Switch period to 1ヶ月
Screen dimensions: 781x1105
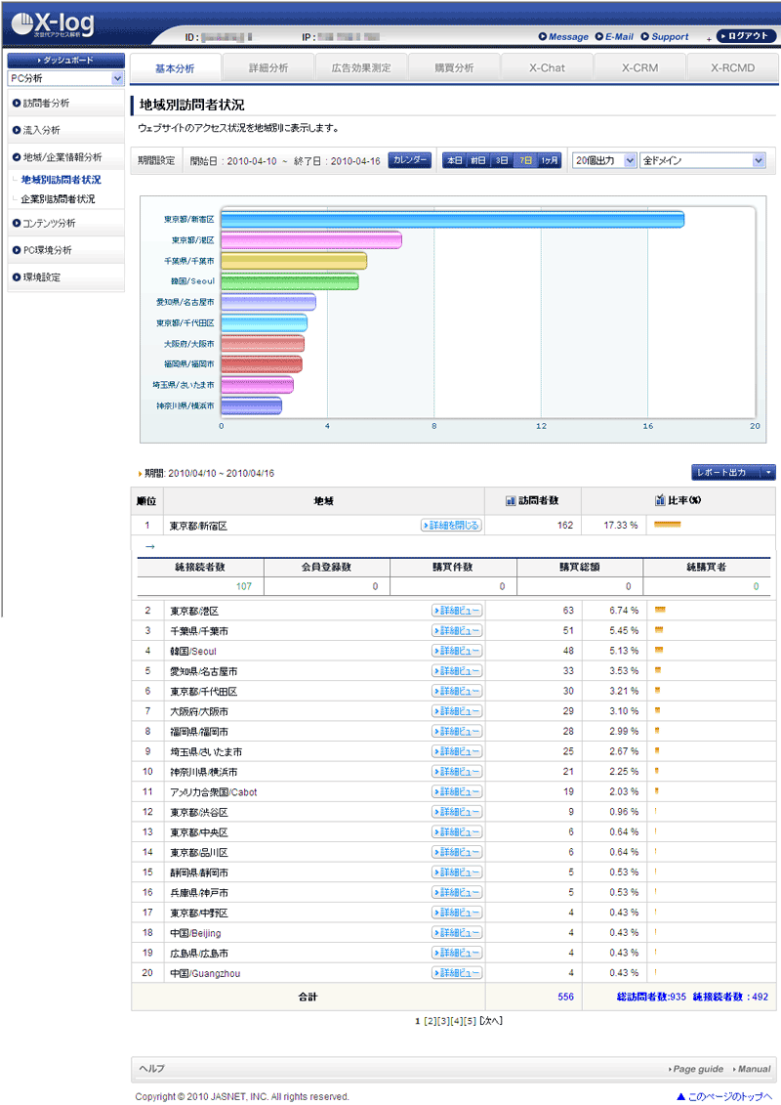click(x=550, y=160)
